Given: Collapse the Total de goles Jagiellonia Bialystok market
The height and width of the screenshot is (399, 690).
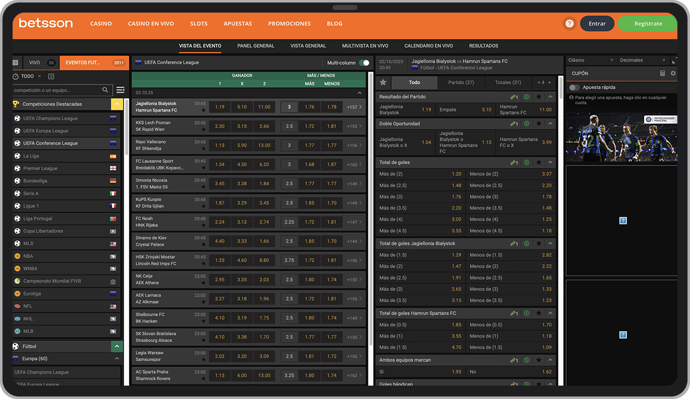Looking at the screenshot, I should coord(550,244).
